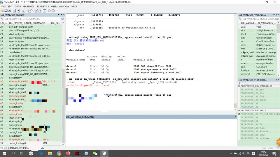Open Variables panel filter dropdown arrow
Screen dimensions: 280x157
click(x=274, y=15)
